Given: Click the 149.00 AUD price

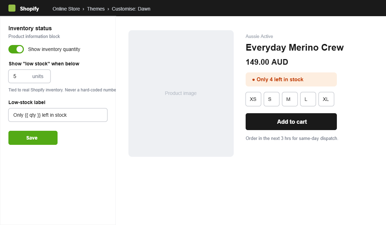Looking at the screenshot, I should tap(267, 62).
